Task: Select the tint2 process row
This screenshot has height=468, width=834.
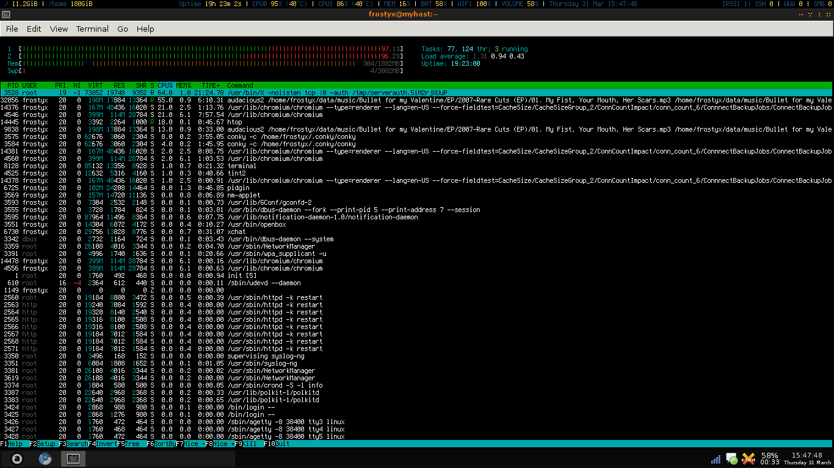Action: coord(417,173)
